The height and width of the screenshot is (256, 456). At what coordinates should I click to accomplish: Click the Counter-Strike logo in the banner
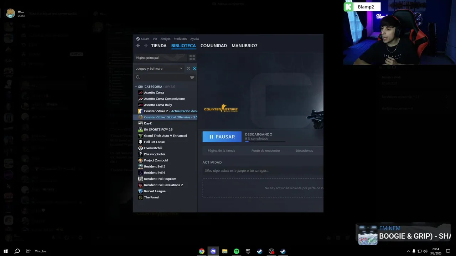(x=221, y=109)
